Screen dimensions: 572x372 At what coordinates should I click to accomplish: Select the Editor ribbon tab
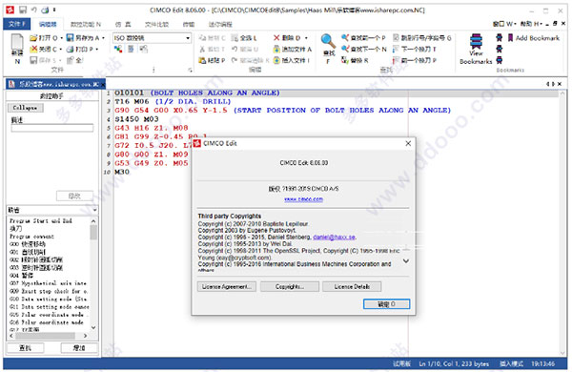pos(48,25)
